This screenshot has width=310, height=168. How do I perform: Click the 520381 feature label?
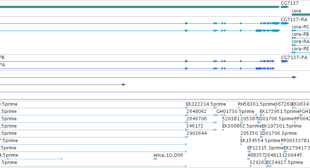pyautogui.click(x=231, y=119)
